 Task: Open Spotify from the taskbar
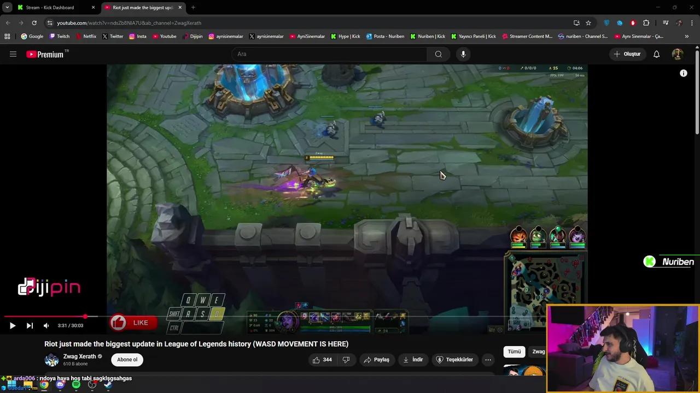point(76,385)
